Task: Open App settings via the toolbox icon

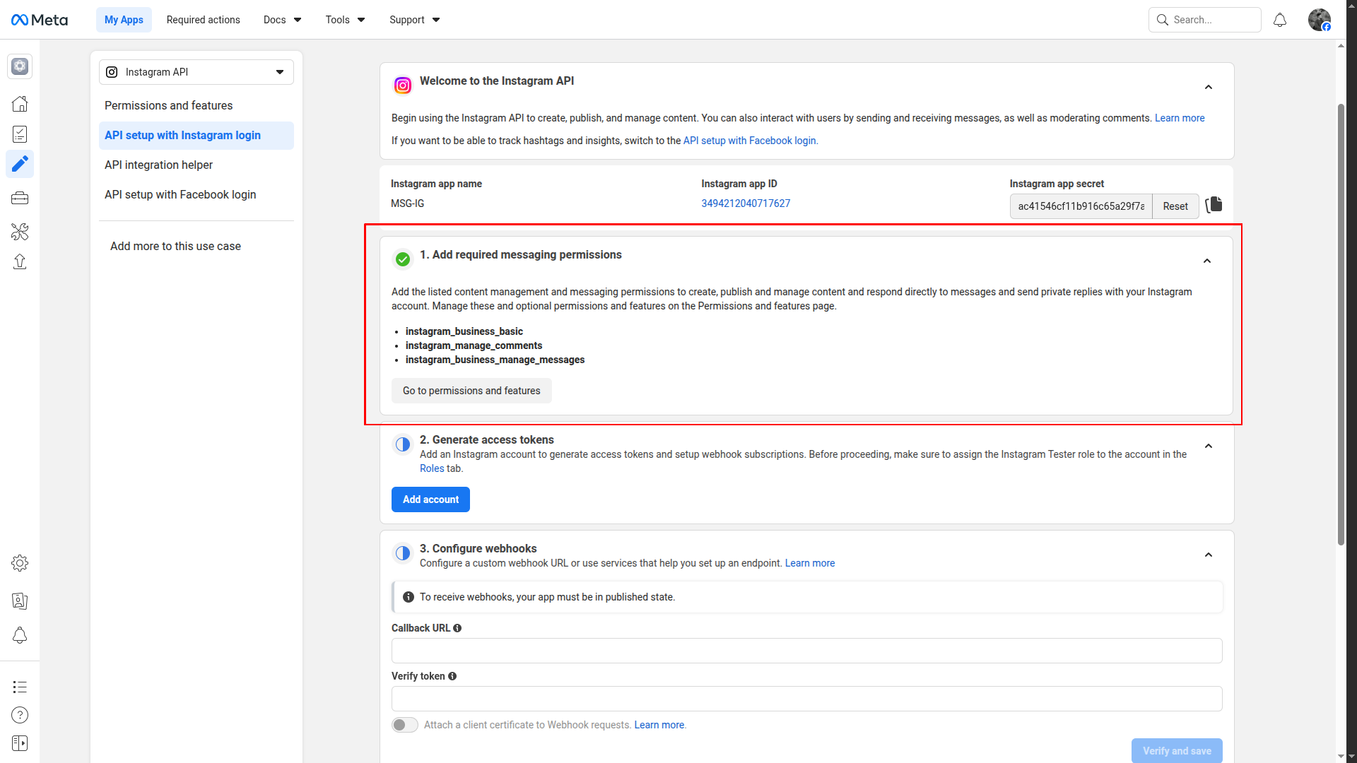Action: pos(20,198)
